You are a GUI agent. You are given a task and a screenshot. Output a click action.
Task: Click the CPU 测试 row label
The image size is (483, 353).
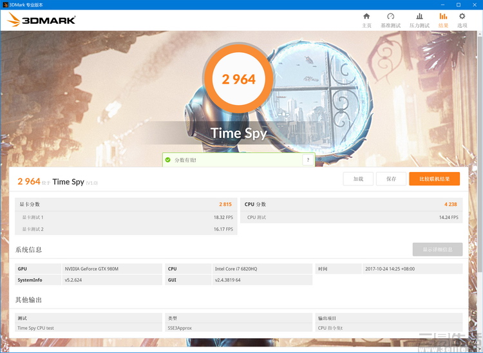click(x=256, y=218)
